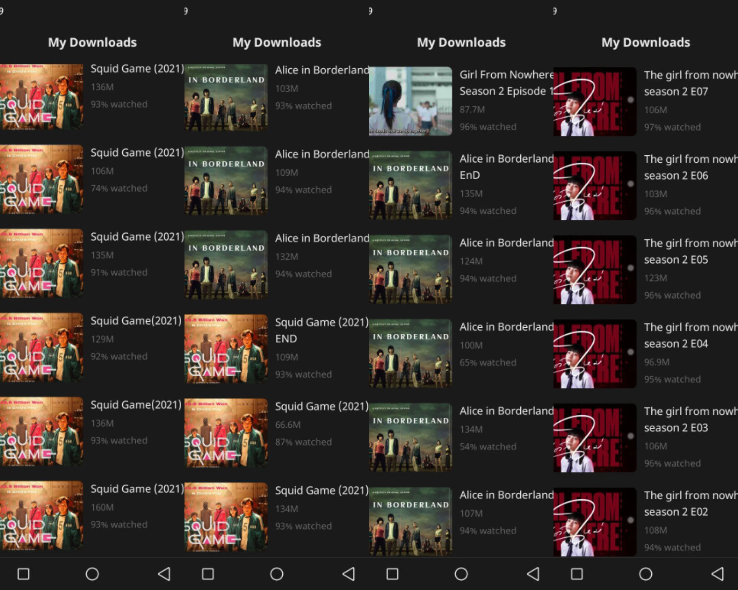738x590 pixels.
Task: Tap the '66.6M' file size text
Action: click(x=288, y=425)
